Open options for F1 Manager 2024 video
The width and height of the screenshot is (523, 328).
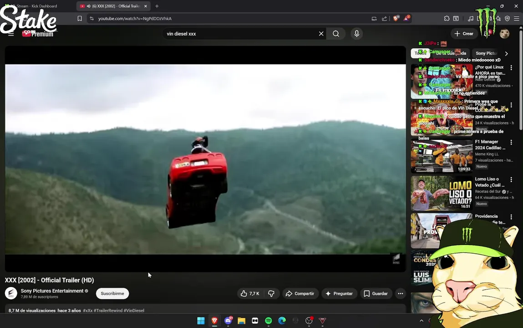click(511, 143)
